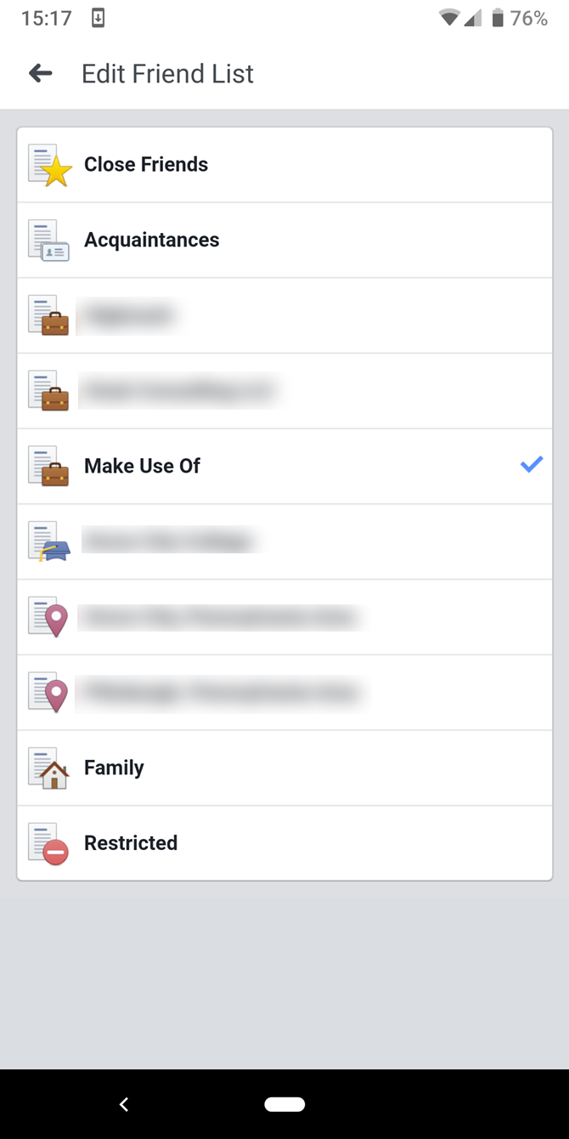Image resolution: width=569 pixels, height=1139 pixels.
Task: Tap the Android home pill button
Action: pos(284,1104)
